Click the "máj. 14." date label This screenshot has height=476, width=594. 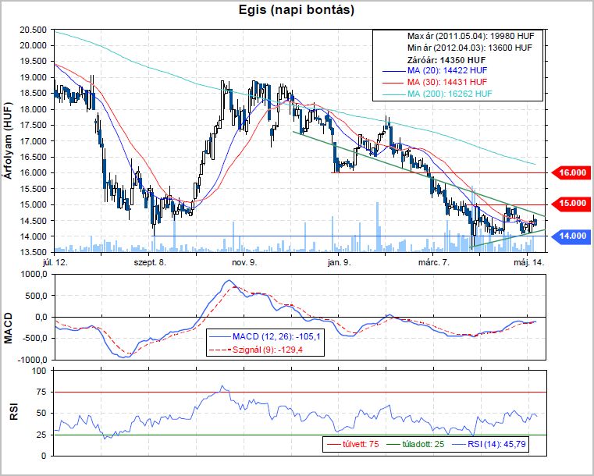(529, 262)
